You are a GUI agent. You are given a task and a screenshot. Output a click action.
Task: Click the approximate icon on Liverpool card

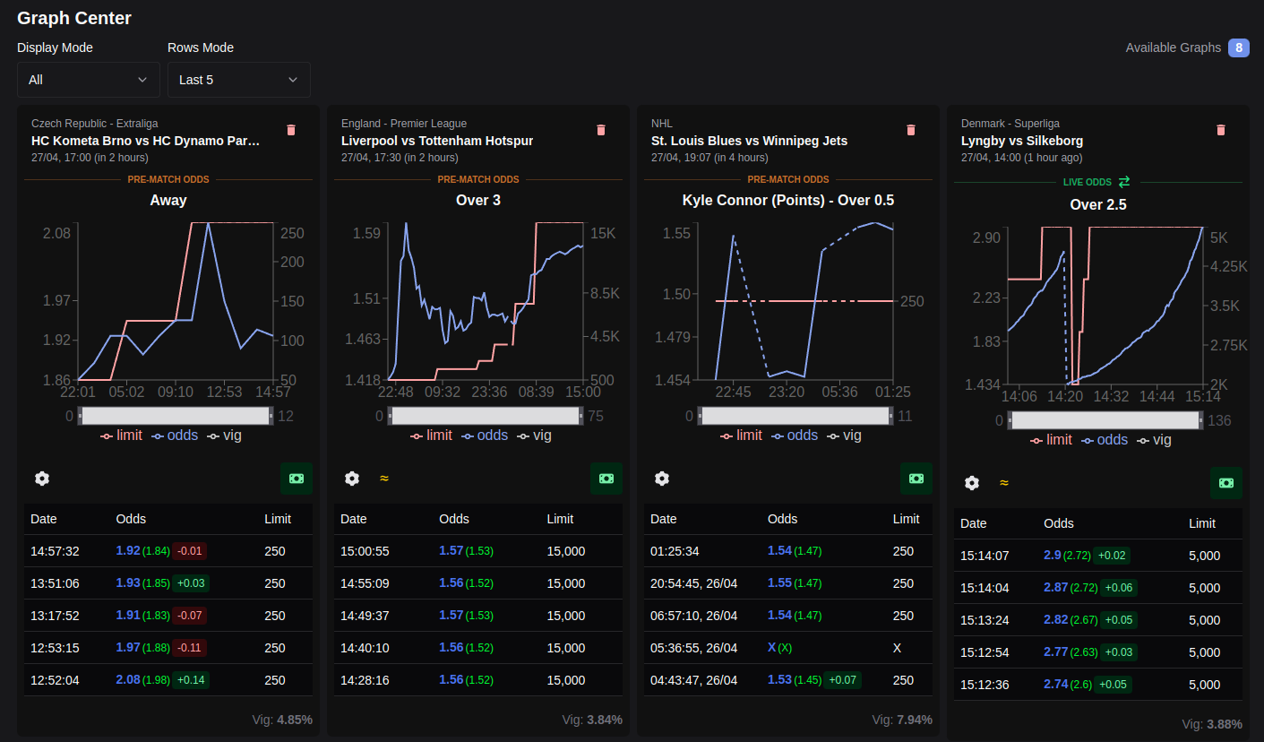coord(384,479)
